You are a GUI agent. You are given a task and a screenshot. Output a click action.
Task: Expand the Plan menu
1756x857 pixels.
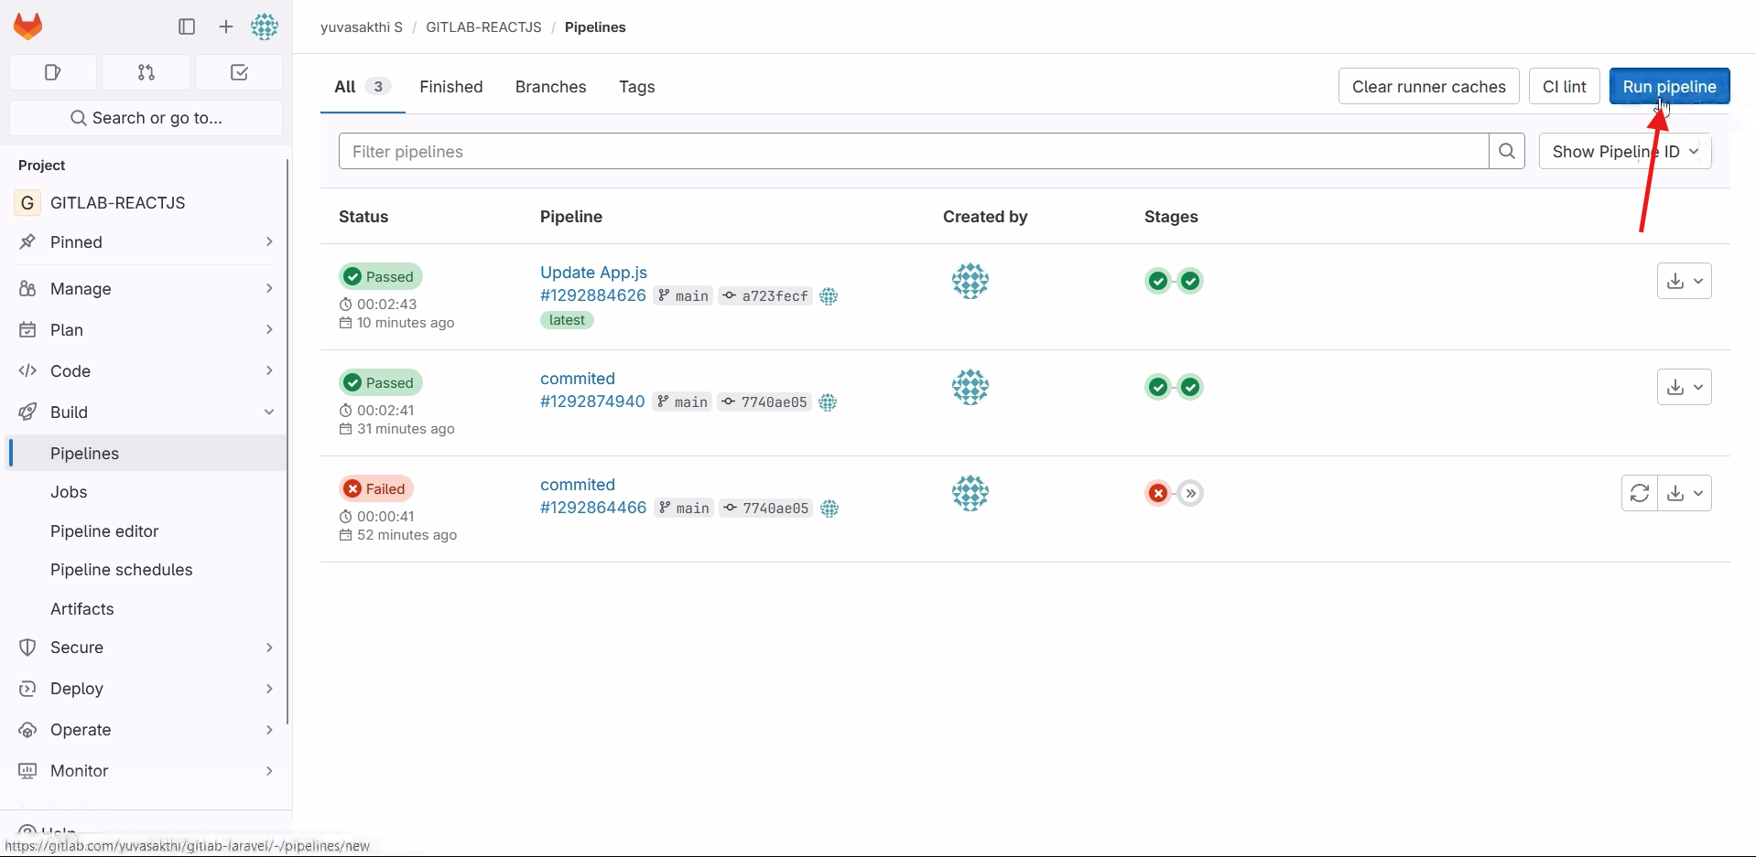146,330
